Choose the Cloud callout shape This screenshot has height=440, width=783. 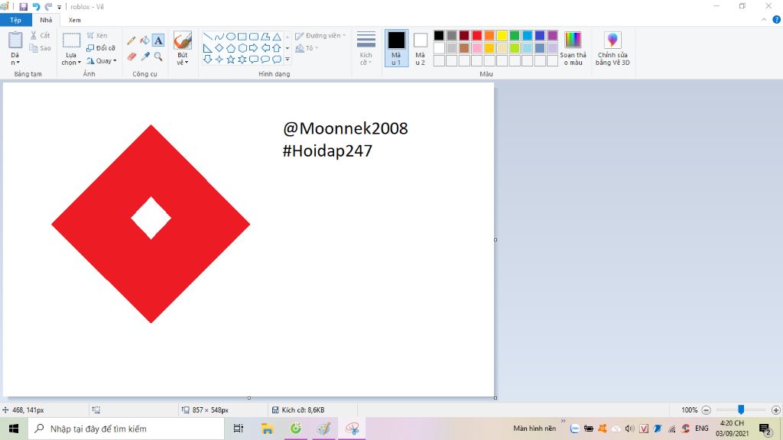pos(277,60)
